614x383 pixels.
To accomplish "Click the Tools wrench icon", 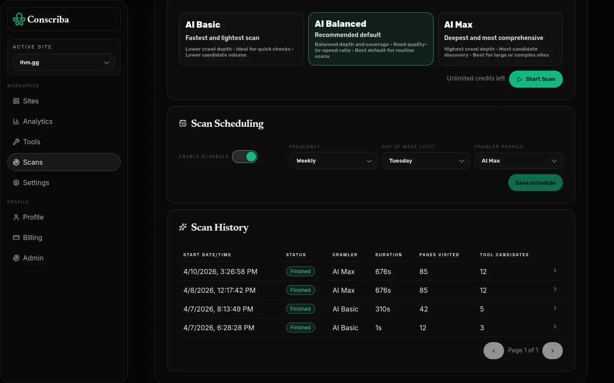I will pyautogui.click(x=16, y=142).
